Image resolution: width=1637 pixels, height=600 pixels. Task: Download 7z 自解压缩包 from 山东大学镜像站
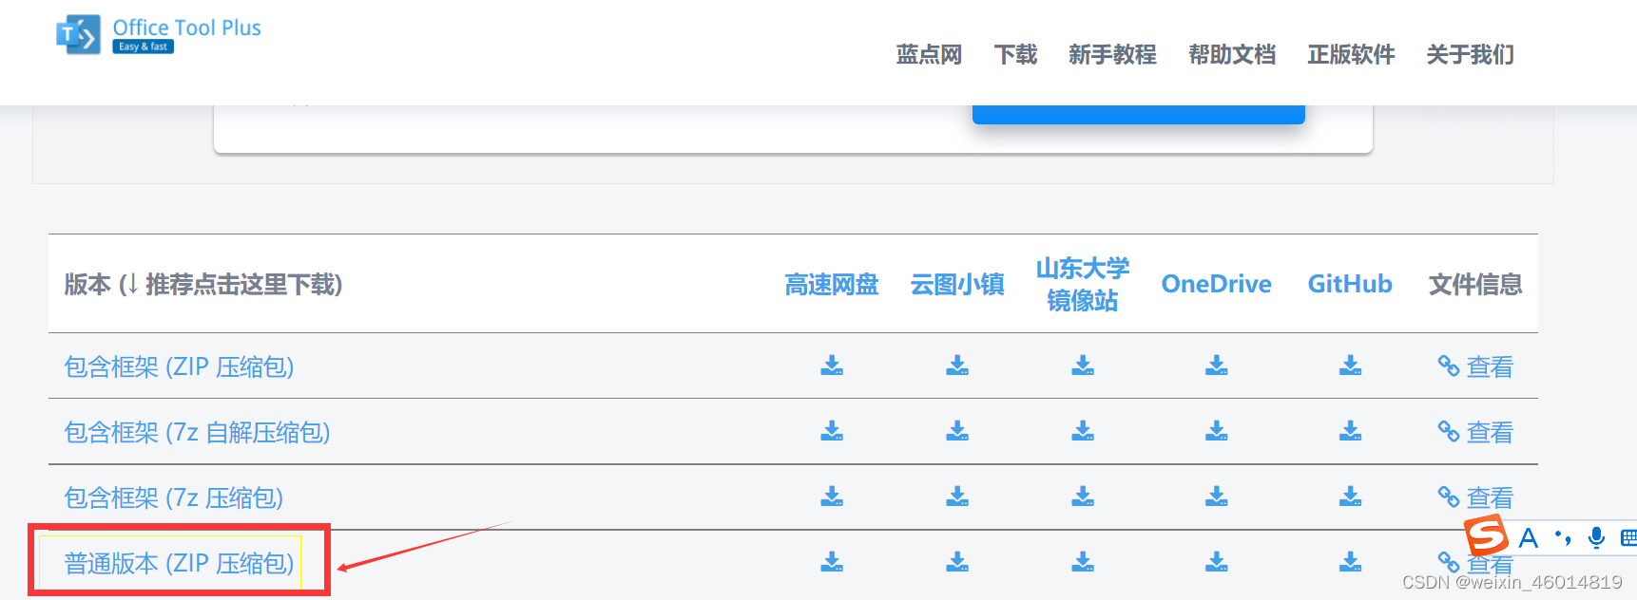pos(1083,432)
